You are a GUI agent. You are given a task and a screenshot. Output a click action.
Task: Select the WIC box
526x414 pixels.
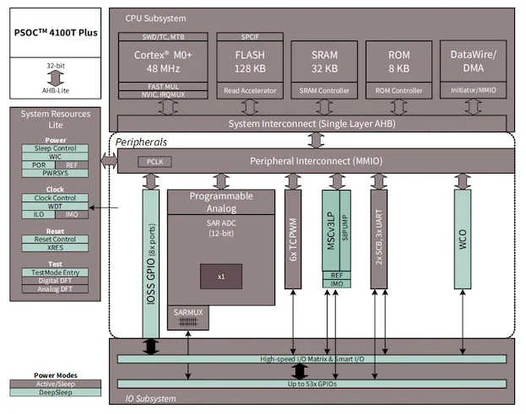pyautogui.click(x=55, y=157)
